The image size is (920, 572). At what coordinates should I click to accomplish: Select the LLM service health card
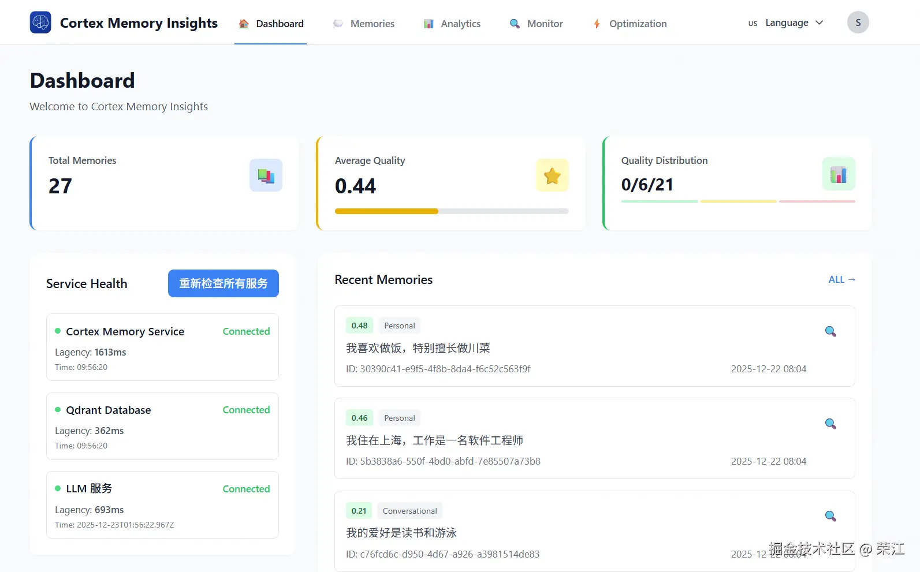[162, 505]
